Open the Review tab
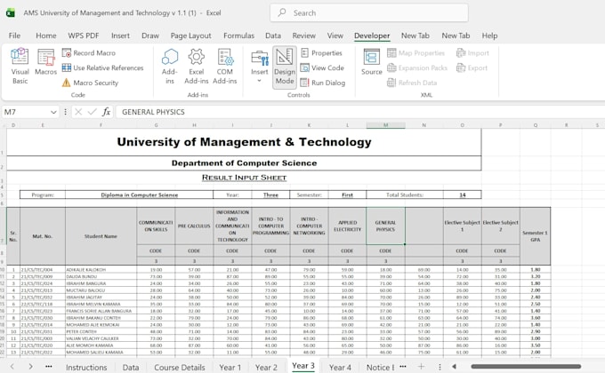The image size is (605, 373). [x=303, y=36]
